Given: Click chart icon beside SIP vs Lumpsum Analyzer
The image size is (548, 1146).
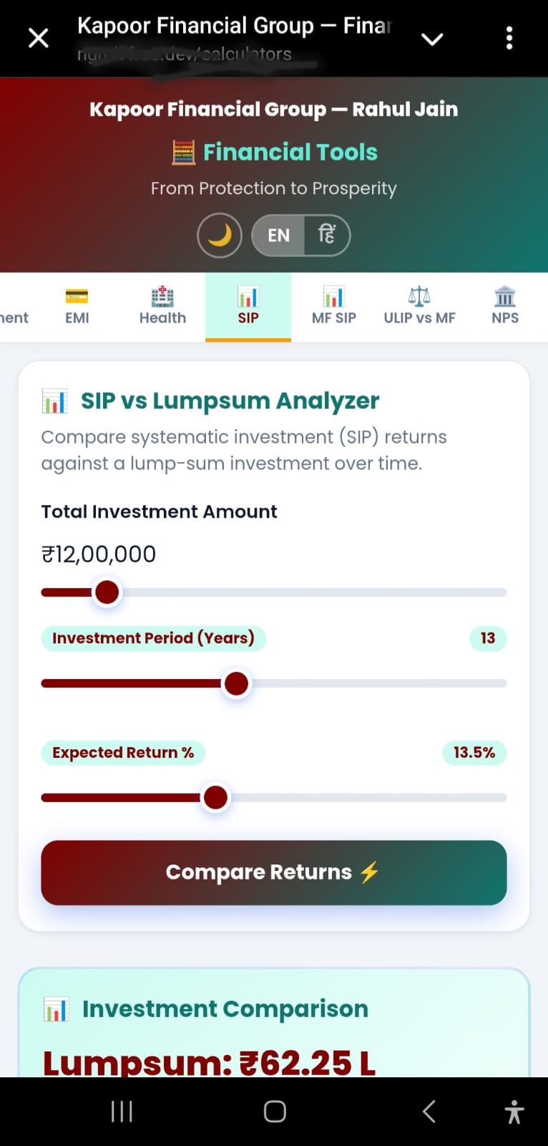Looking at the screenshot, I should pyautogui.click(x=54, y=401).
